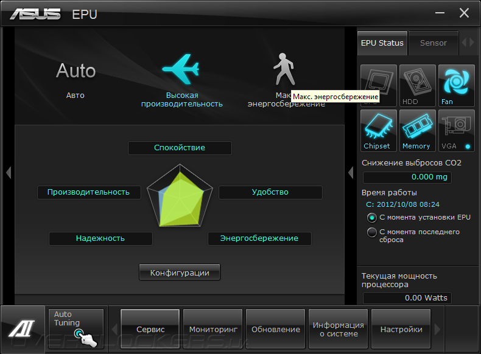Click the 'Время работы' heading
Viewport: 481px width, 354px height.
tap(389, 193)
